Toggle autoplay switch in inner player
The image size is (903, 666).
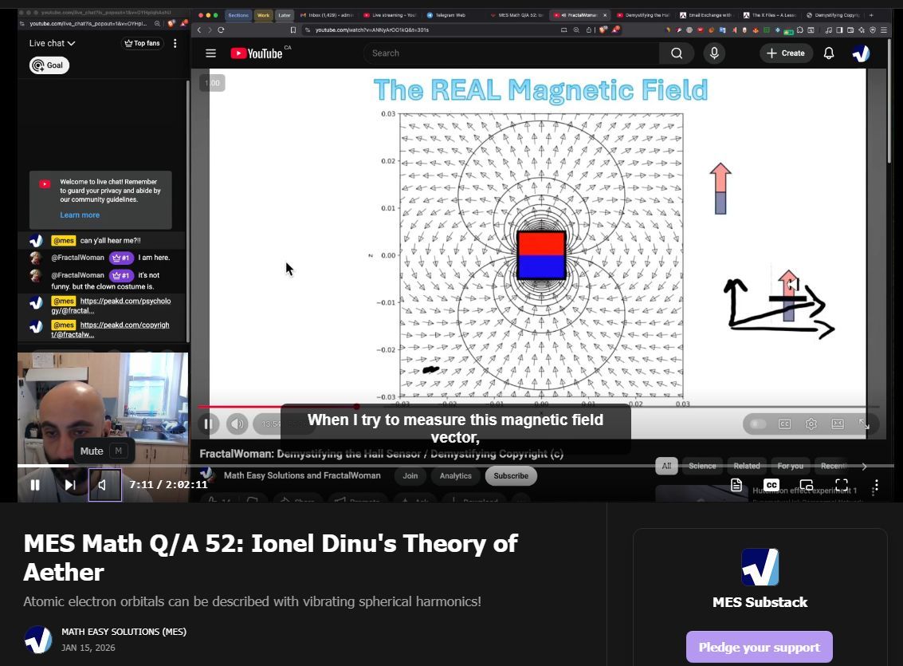(758, 424)
